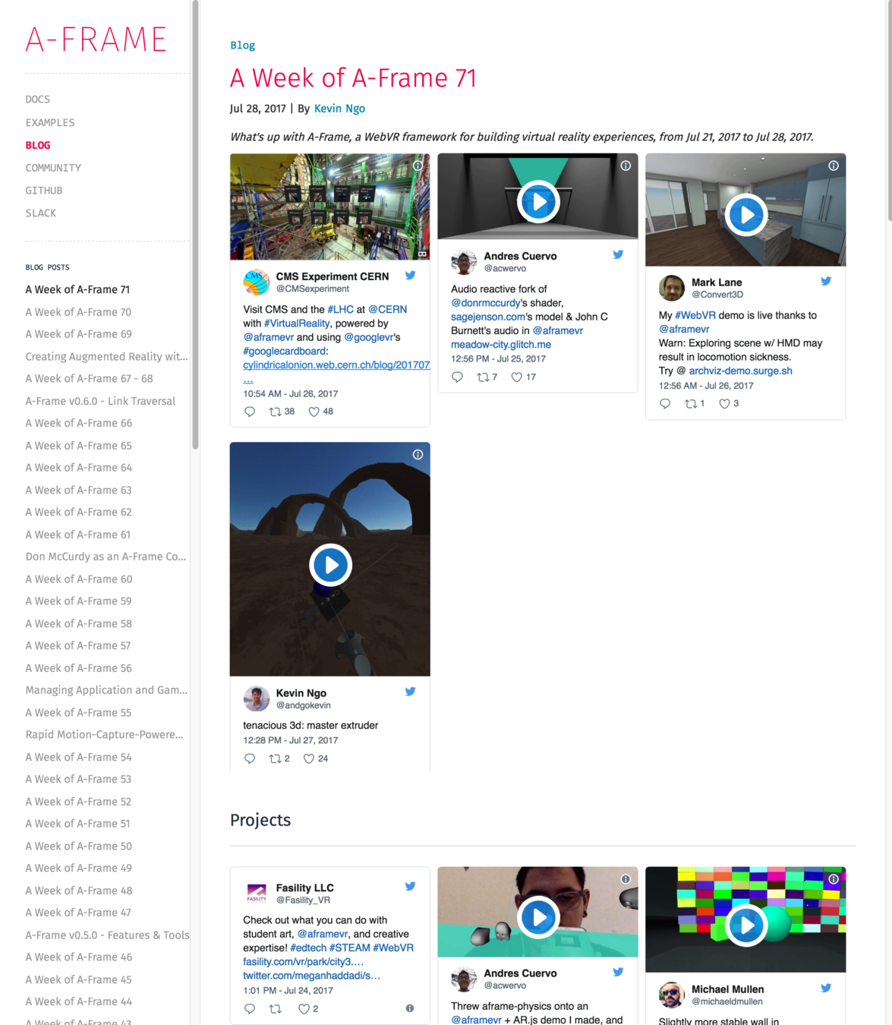892x1025 pixels.
Task: Reply to the CMS Experiment CERN tweet
Action: (250, 412)
